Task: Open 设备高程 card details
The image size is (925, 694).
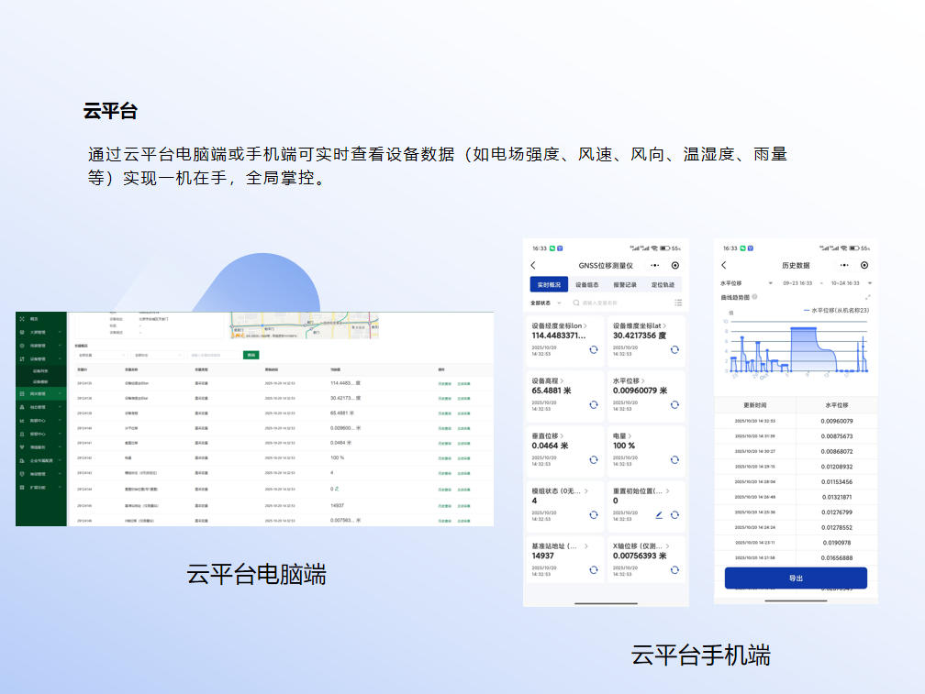Action: 547,380
